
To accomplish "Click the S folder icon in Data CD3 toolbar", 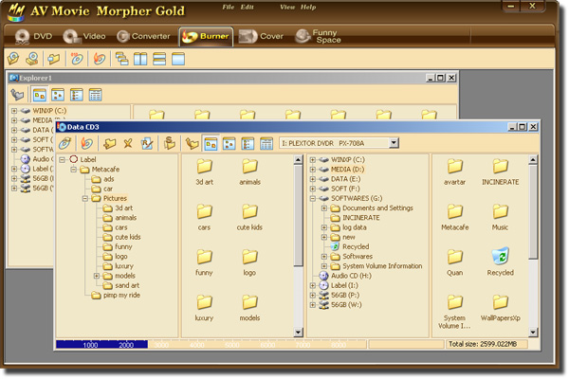I will 169,143.
